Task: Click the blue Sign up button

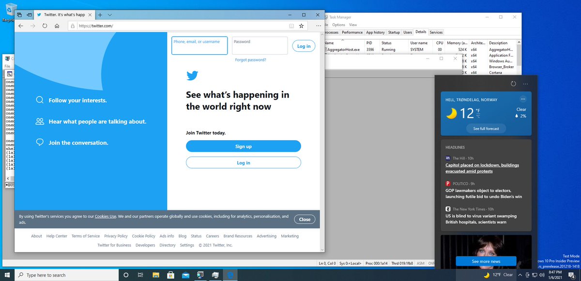Action: pos(244,146)
